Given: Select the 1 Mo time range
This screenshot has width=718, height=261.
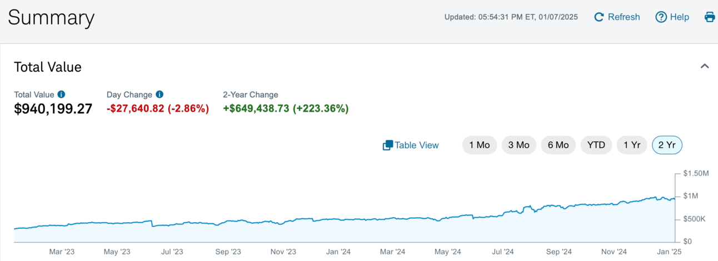Looking at the screenshot, I should 480,145.
